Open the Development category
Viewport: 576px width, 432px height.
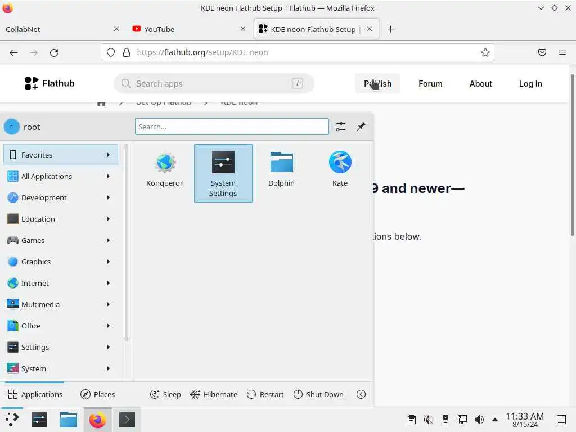tap(61, 197)
